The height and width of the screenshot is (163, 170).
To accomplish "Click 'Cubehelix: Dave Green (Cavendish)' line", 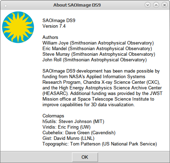I will coord(79,133).
